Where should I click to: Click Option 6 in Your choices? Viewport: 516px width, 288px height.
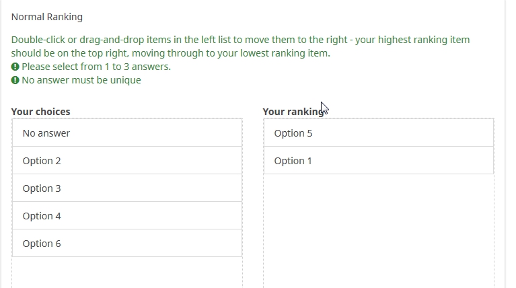[127, 244]
